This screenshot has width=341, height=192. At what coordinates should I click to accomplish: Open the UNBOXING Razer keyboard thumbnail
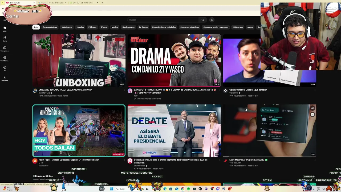click(x=79, y=60)
